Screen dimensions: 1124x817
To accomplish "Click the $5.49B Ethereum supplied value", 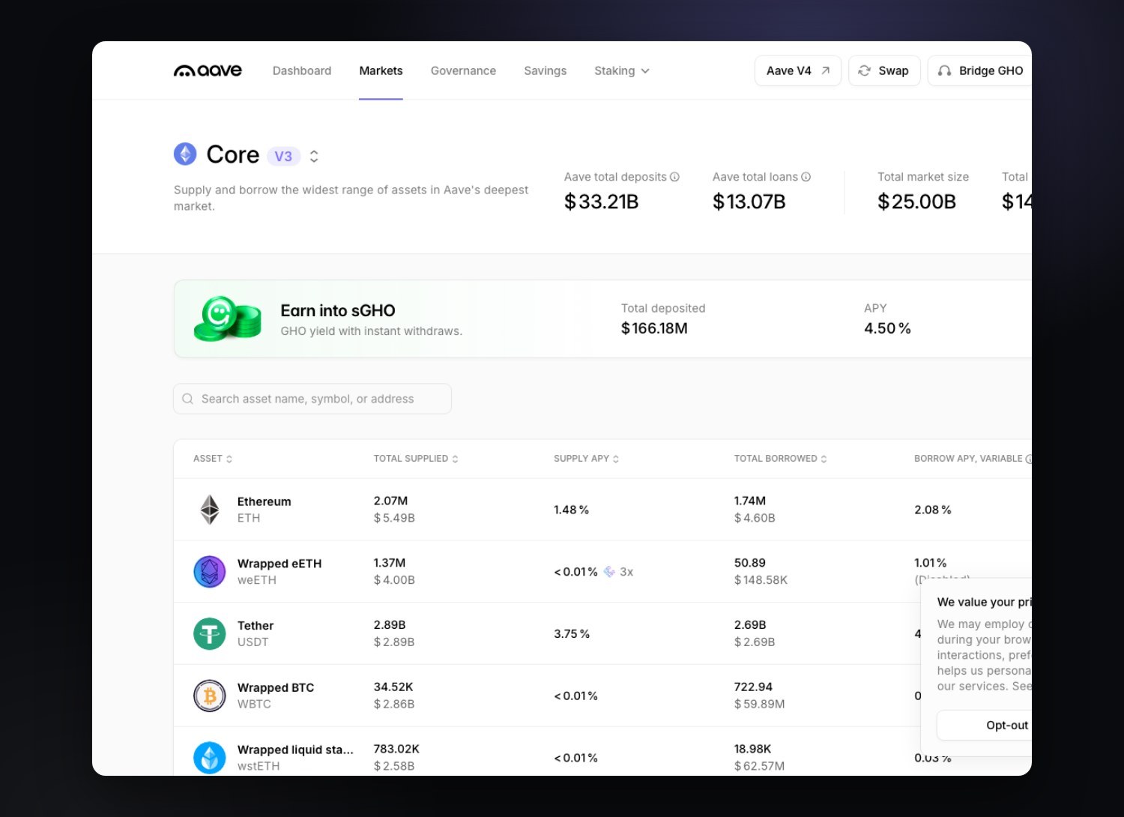I will 394,518.
